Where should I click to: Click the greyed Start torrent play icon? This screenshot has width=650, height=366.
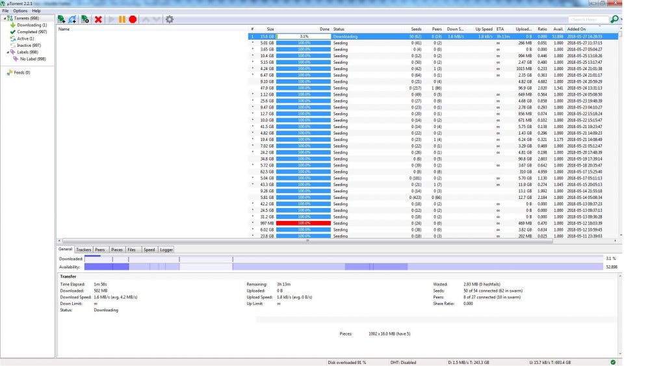point(111,19)
